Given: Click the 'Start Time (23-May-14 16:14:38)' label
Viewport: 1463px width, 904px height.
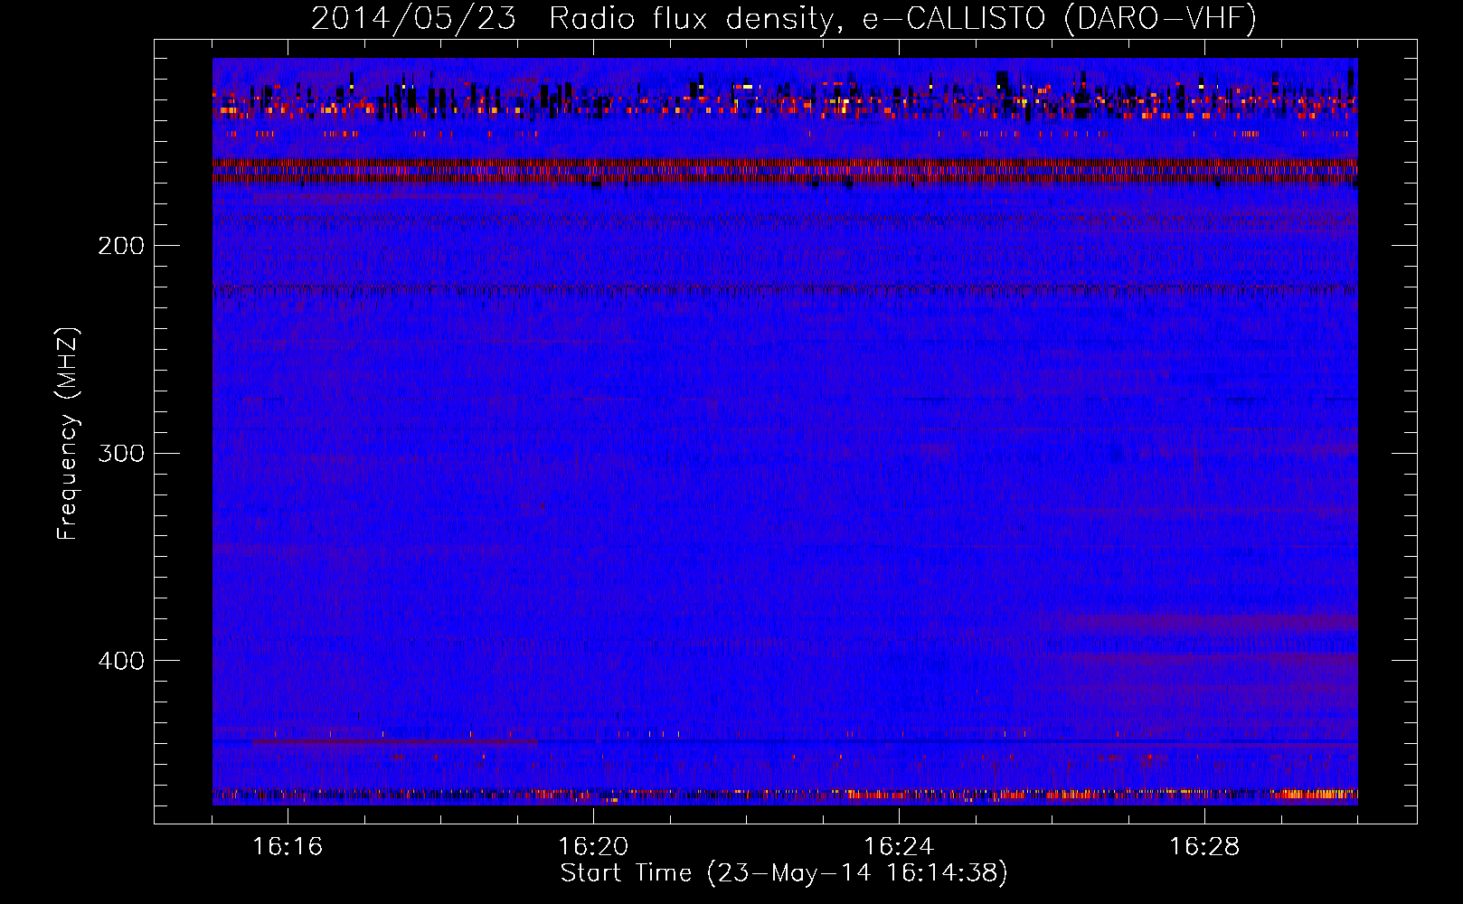Looking at the screenshot, I should pyautogui.click(x=784, y=873).
